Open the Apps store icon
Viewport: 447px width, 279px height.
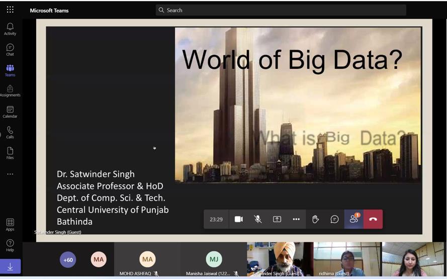click(10, 224)
